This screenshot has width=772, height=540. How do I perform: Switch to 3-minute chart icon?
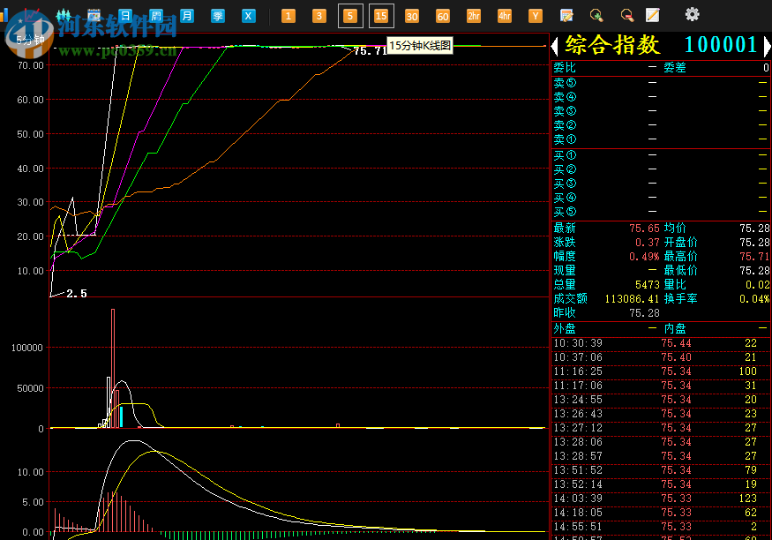[319, 15]
